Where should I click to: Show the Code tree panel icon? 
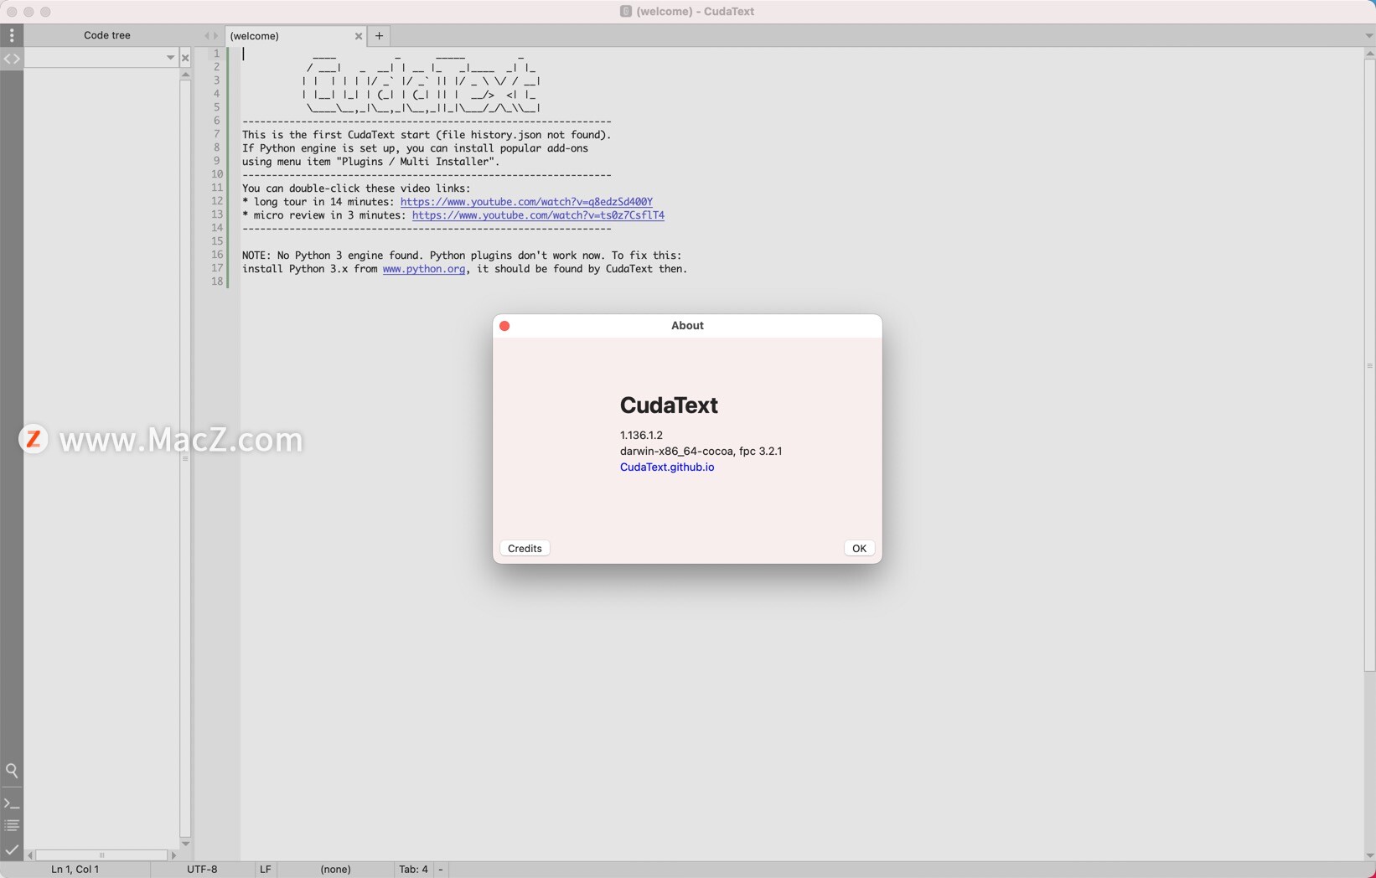click(x=12, y=59)
